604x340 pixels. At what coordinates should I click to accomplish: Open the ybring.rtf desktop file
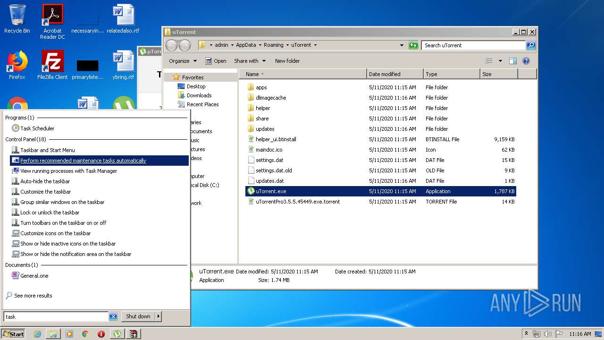[x=123, y=65]
